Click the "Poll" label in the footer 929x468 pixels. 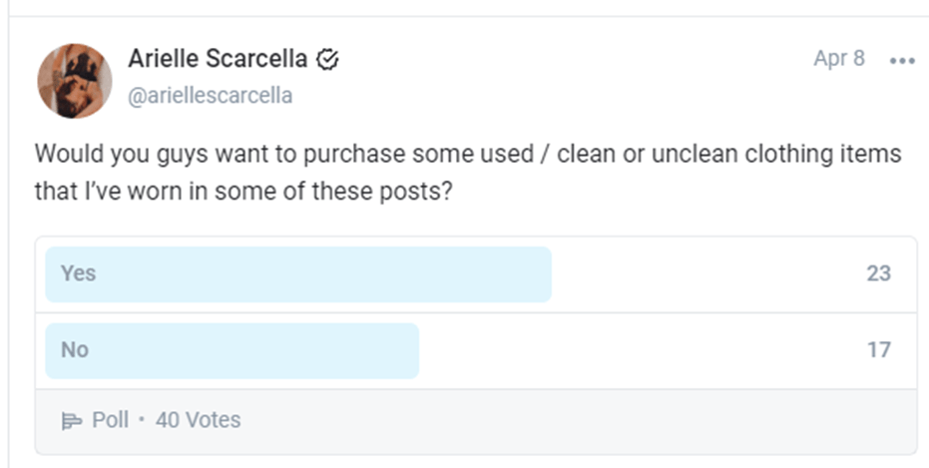click(111, 420)
